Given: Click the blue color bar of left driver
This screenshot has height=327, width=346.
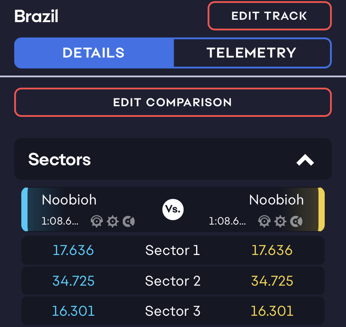Looking at the screenshot, I should tap(25, 209).
